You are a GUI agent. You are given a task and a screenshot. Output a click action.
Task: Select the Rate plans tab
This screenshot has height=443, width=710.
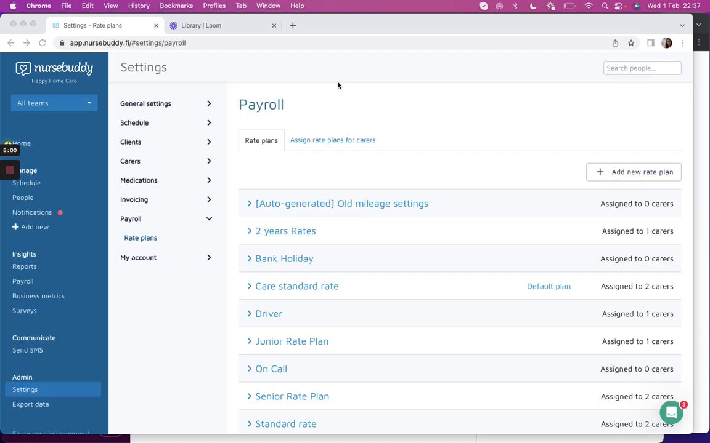coord(261,140)
